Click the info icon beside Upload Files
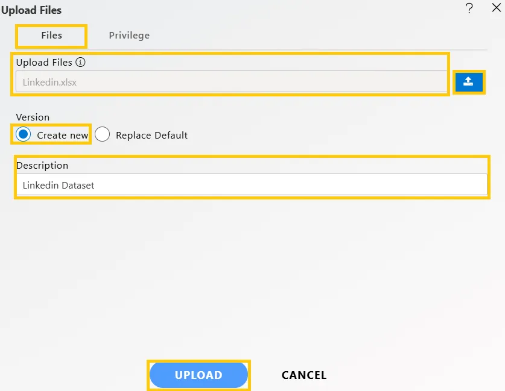 (80, 62)
